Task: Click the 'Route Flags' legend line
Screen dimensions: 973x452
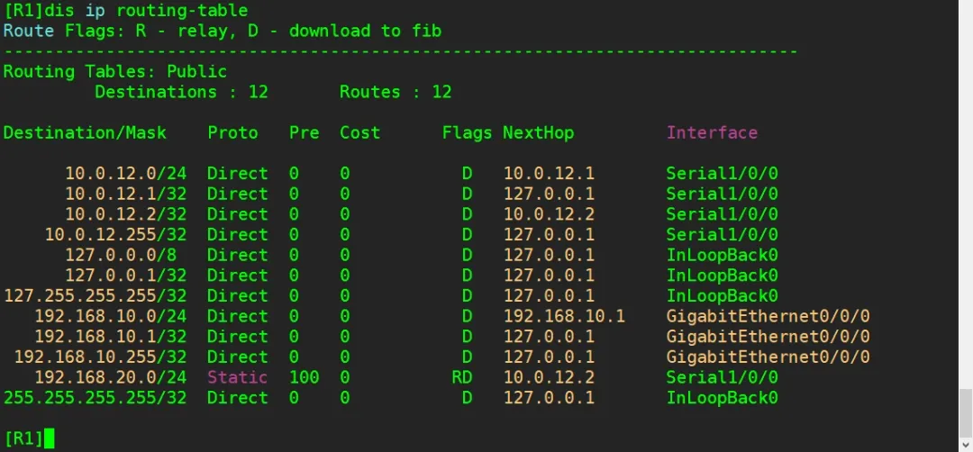Action: point(222,31)
